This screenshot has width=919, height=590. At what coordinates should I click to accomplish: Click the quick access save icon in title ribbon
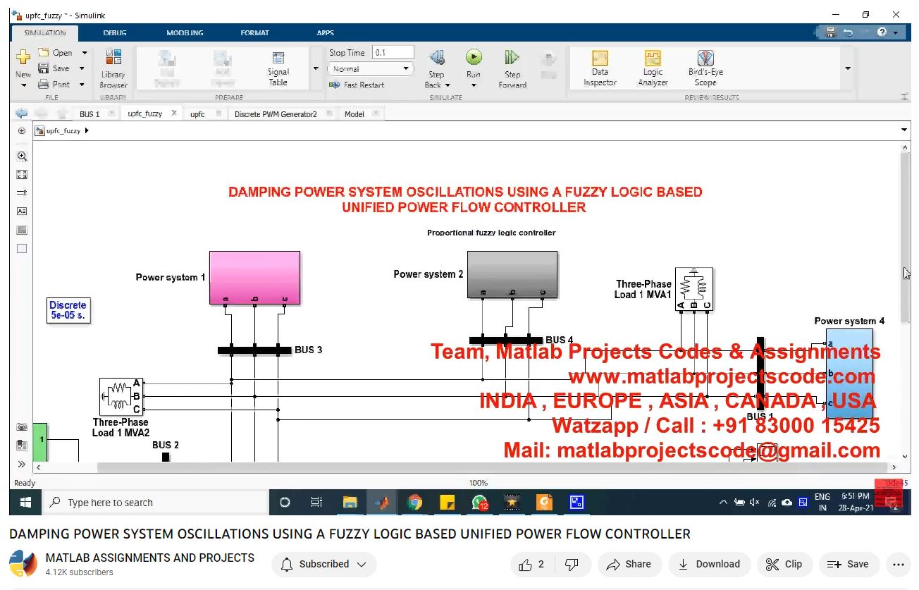point(830,32)
